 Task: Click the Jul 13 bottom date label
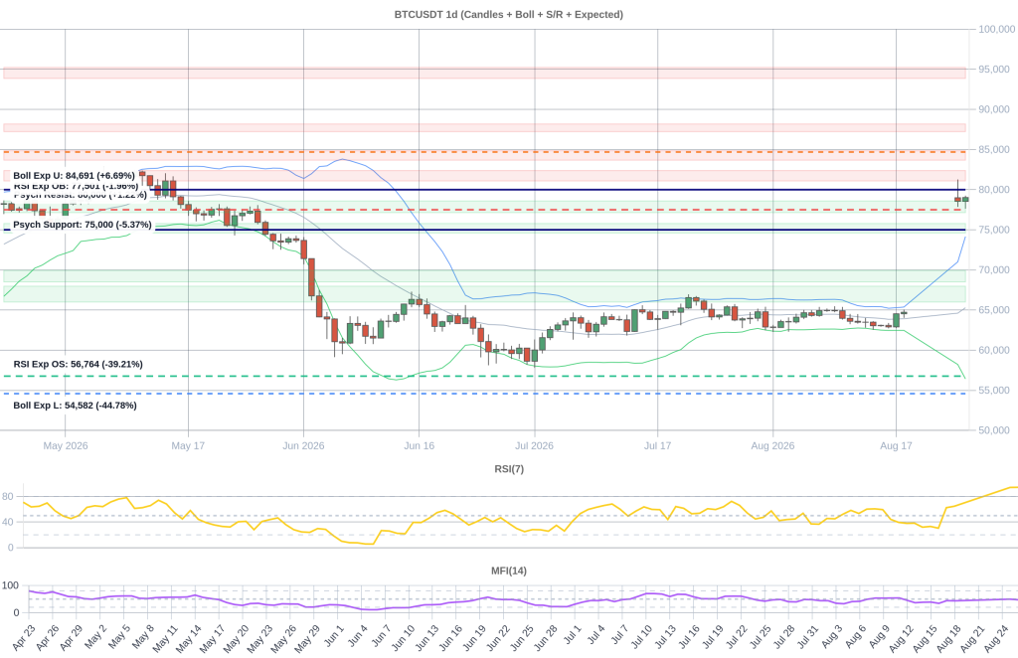[x=666, y=636]
